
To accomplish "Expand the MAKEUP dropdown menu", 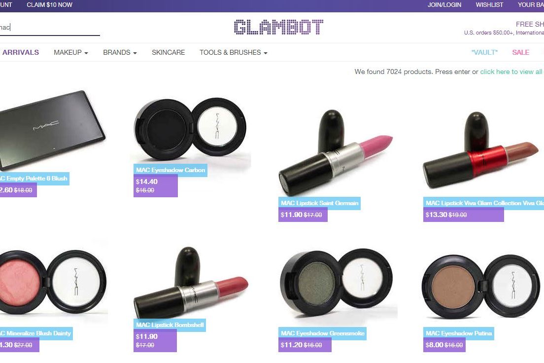I will pyautogui.click(x=71, y=52).
